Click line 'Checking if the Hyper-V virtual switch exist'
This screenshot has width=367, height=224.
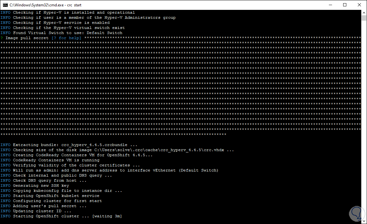(x=63, y=28)
